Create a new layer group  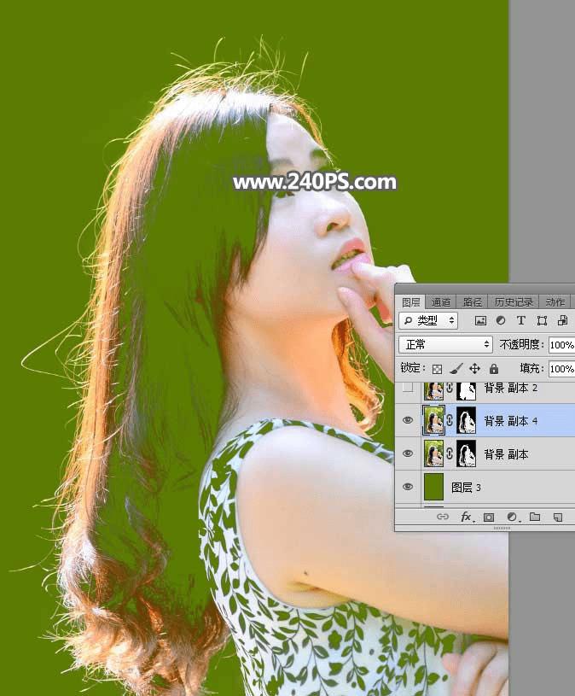point(535,518)
